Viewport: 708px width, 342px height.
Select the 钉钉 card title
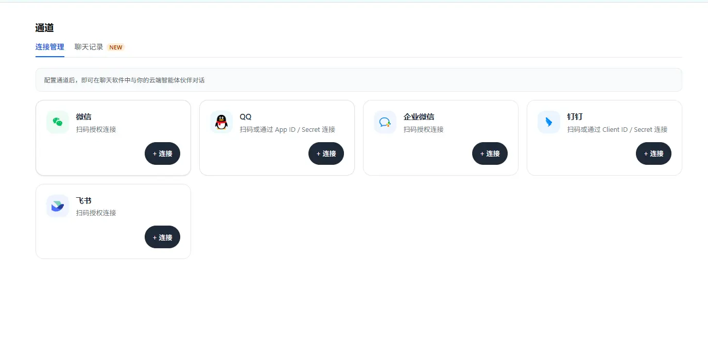575,117
